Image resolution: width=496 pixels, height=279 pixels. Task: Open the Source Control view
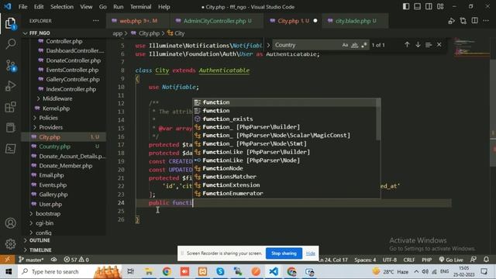pyautogui.click(x=10, y=65)
